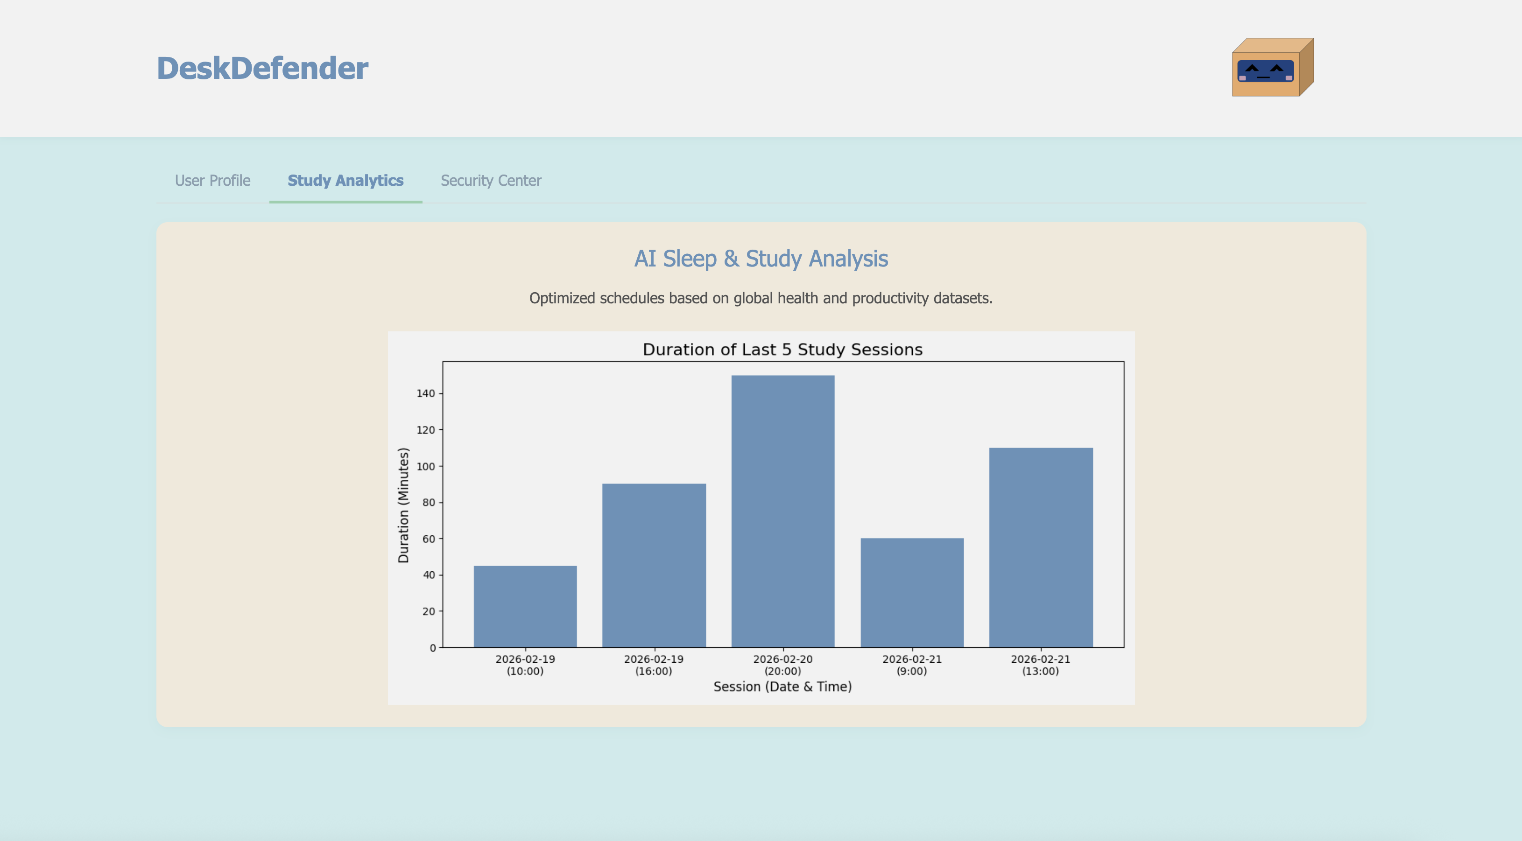The image size is (1522, 841).
Task: Click the 2026-02-21 9:00 session bar
Action: (912, 592)
